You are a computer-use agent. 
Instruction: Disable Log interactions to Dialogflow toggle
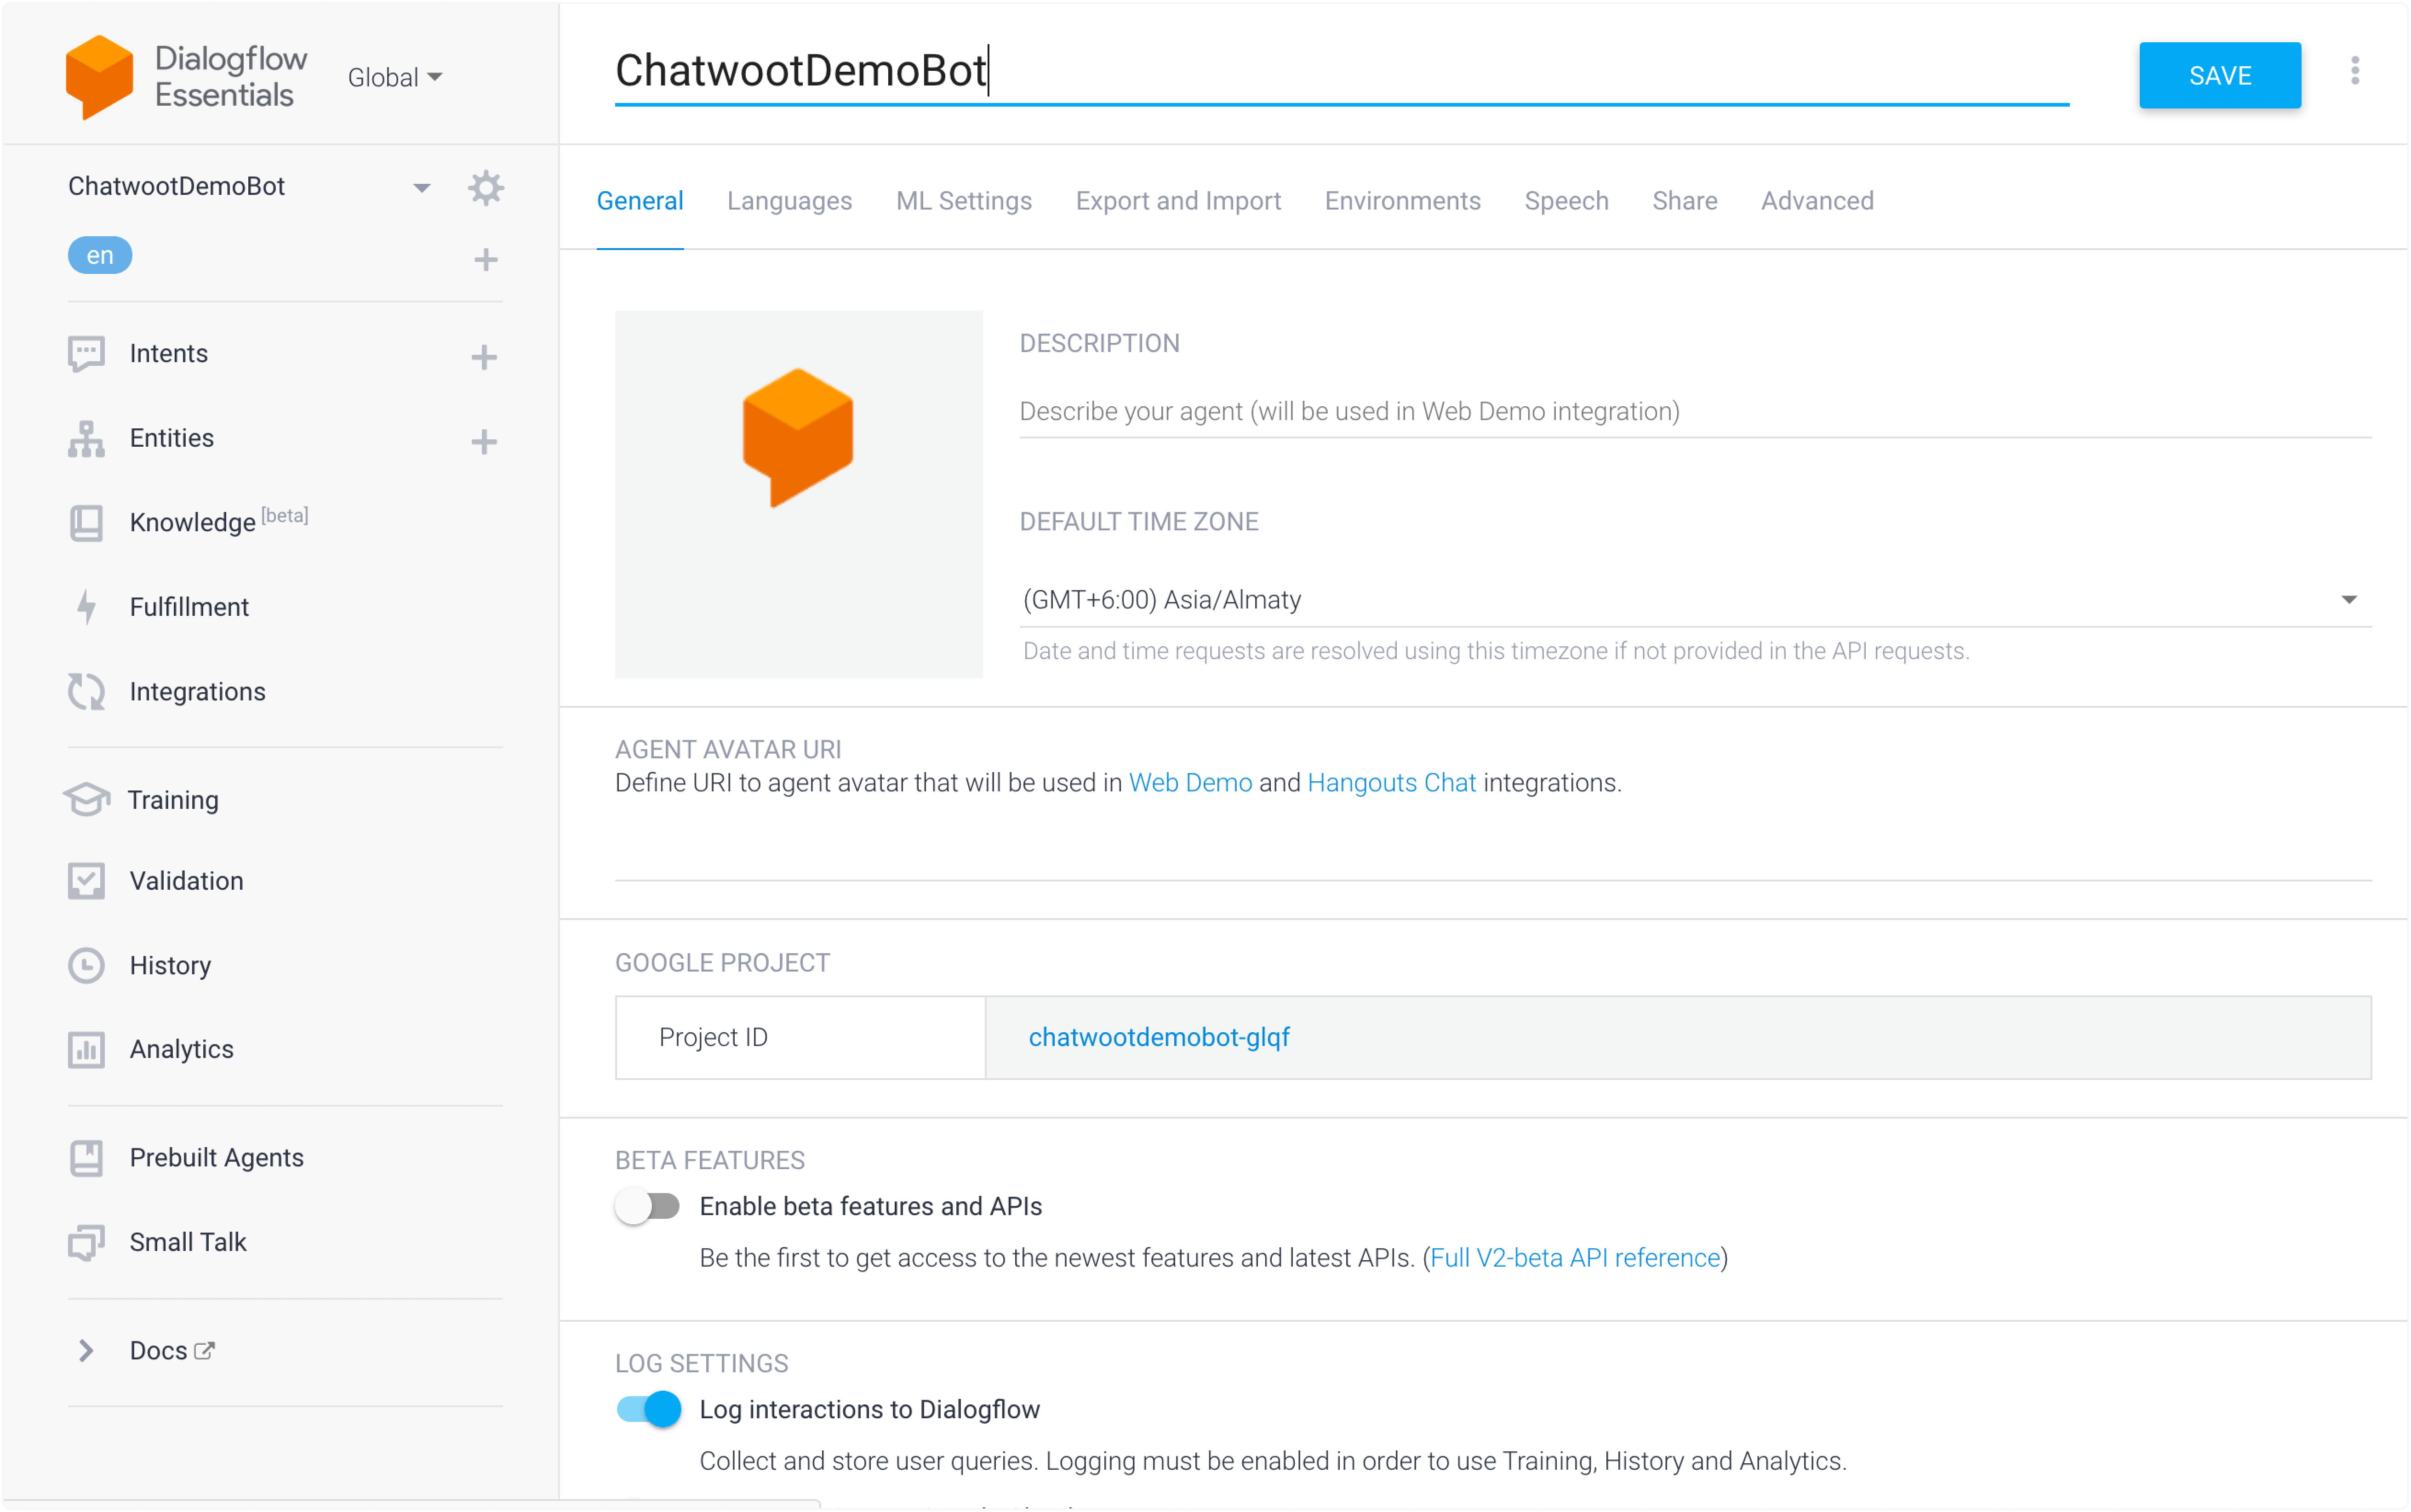[x=648, y=1409]
